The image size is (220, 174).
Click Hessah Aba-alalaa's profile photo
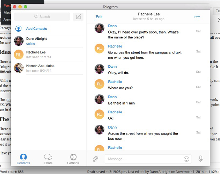pos(19,68)
